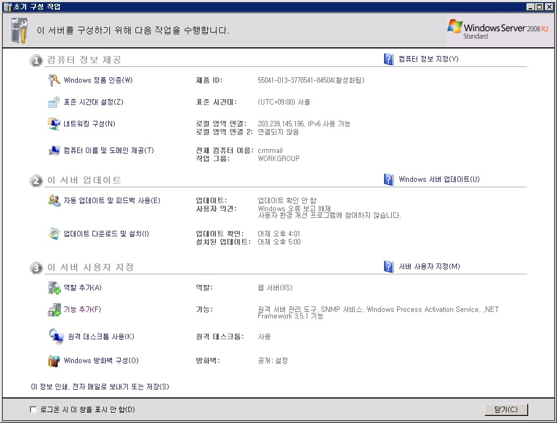This screenshot has height=423, width=557.
Task: Click the Windows 오류 보고 해제 text
Action: [294, 209]
